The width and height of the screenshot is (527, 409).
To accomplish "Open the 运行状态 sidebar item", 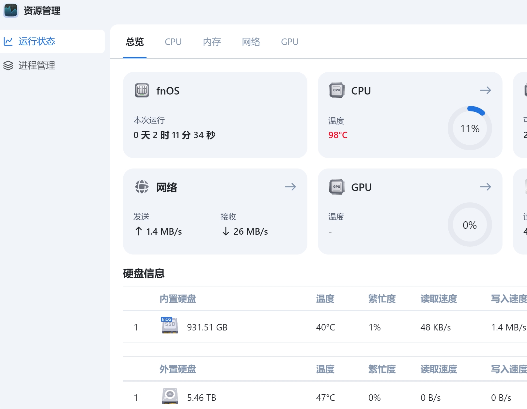I will tap(37, 41).
